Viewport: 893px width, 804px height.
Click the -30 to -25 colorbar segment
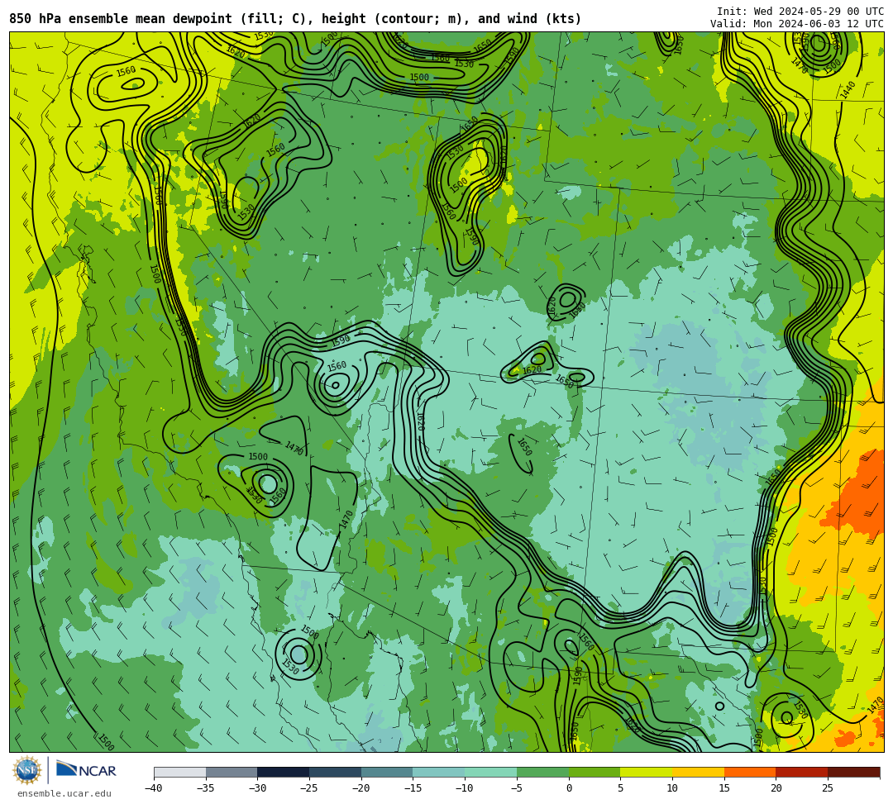(x=284, y=772)
